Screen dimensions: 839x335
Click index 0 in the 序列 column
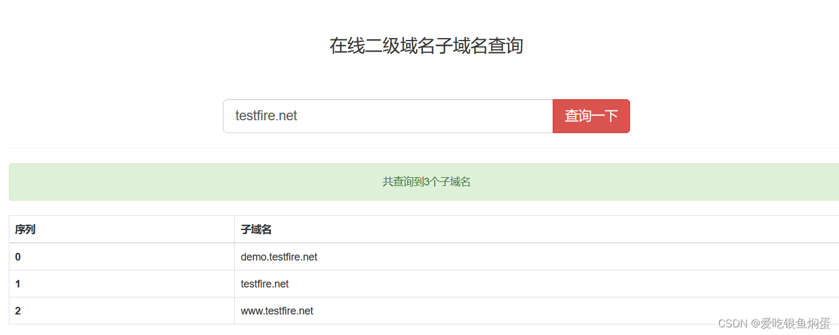tap(18, 257)
